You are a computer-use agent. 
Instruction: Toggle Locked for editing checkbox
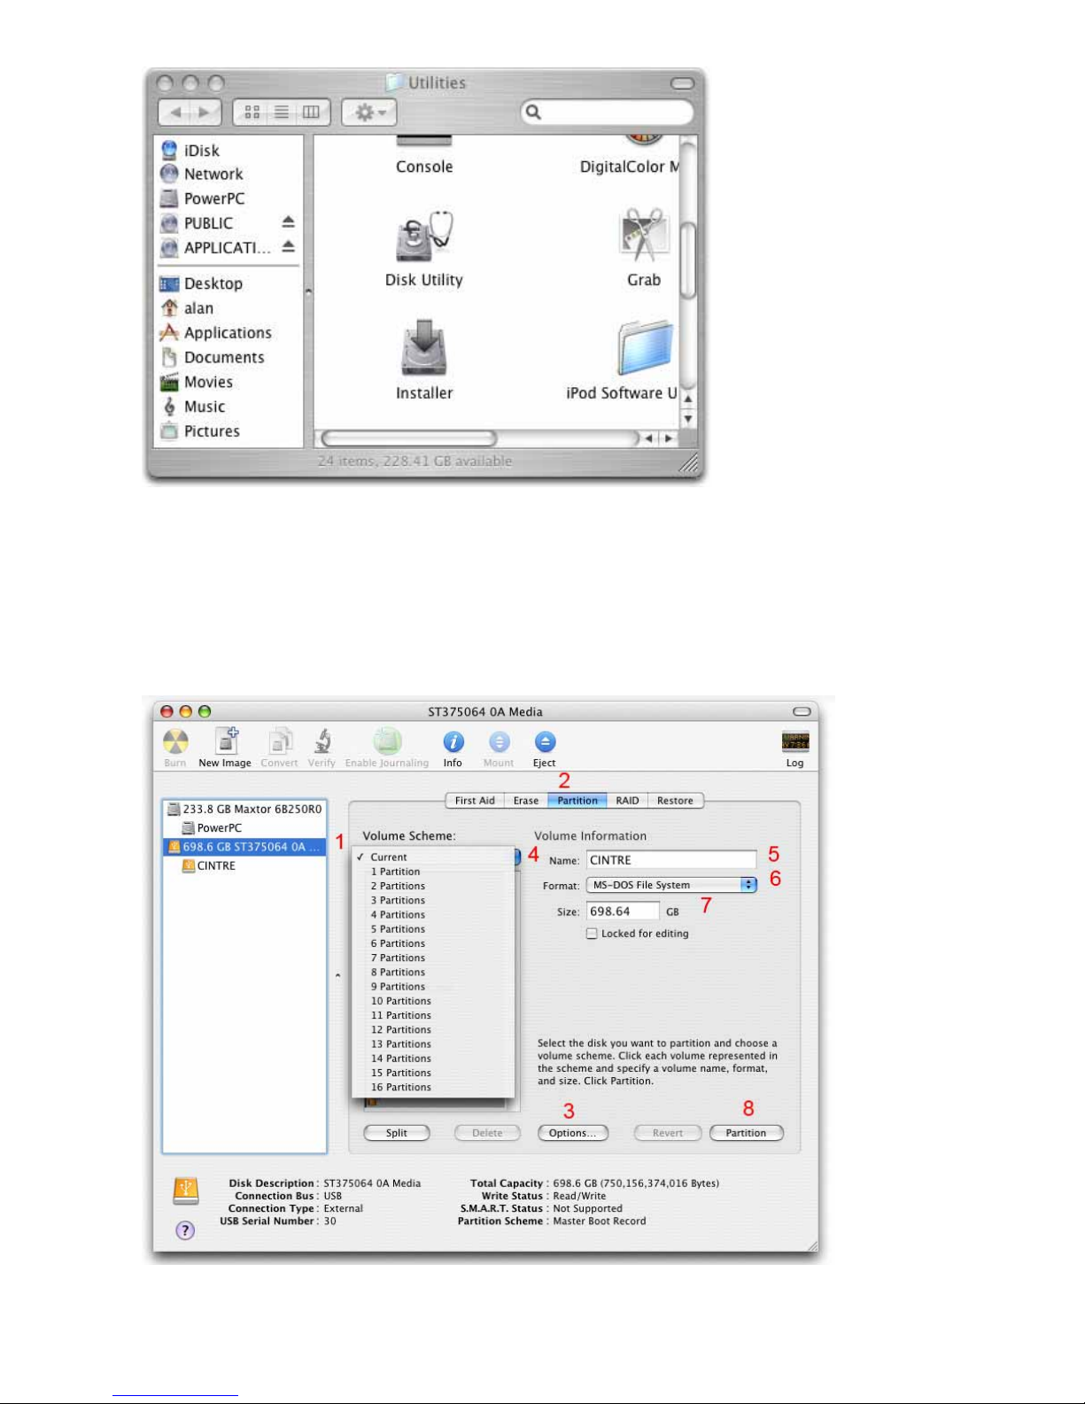click(592, 934)
